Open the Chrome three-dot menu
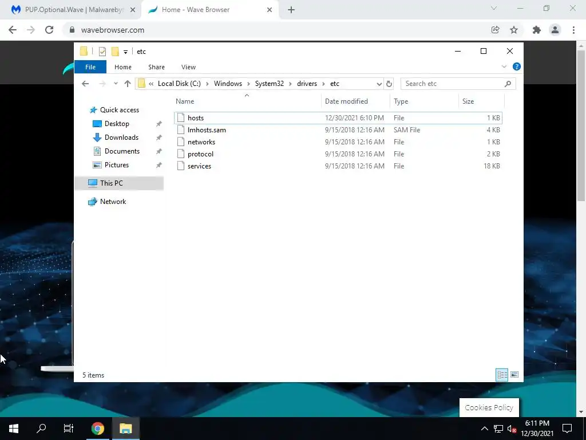The image size is (586, 440). tap(573, 30)
